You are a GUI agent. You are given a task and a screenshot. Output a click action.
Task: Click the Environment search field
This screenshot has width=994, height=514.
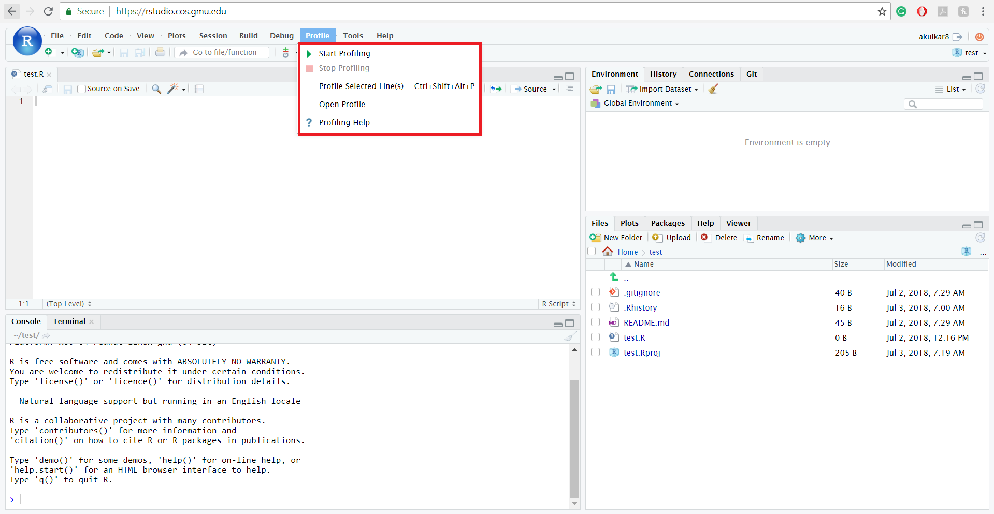[943, 104]
